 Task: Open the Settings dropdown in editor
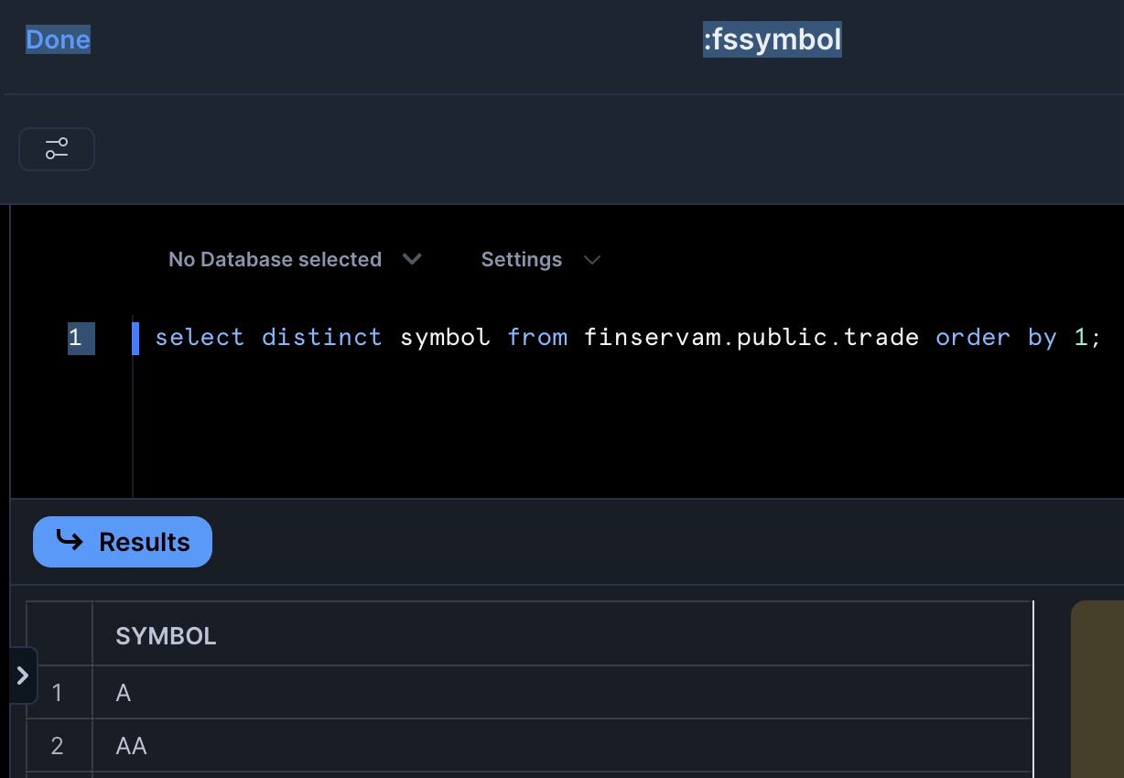(x=522, y=260)
